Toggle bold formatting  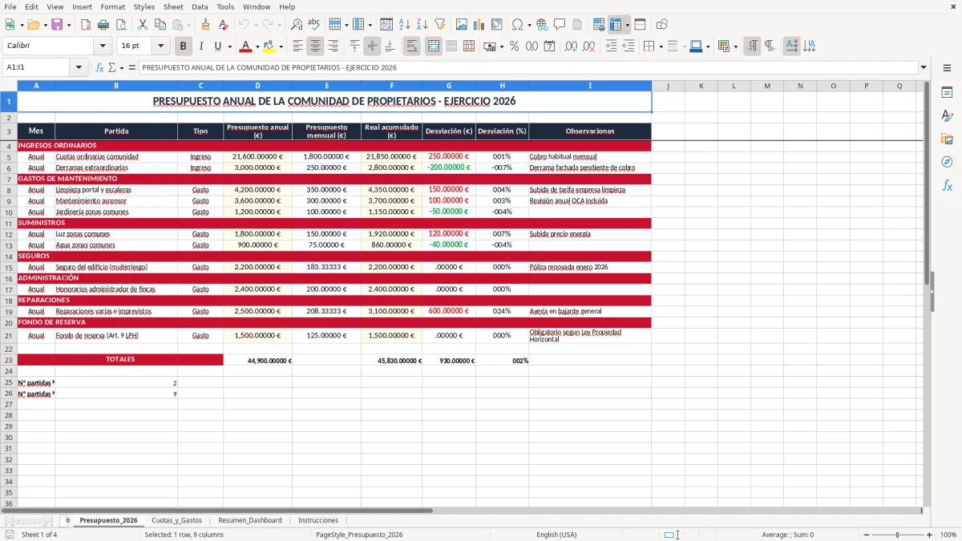(x=184, y=46)
